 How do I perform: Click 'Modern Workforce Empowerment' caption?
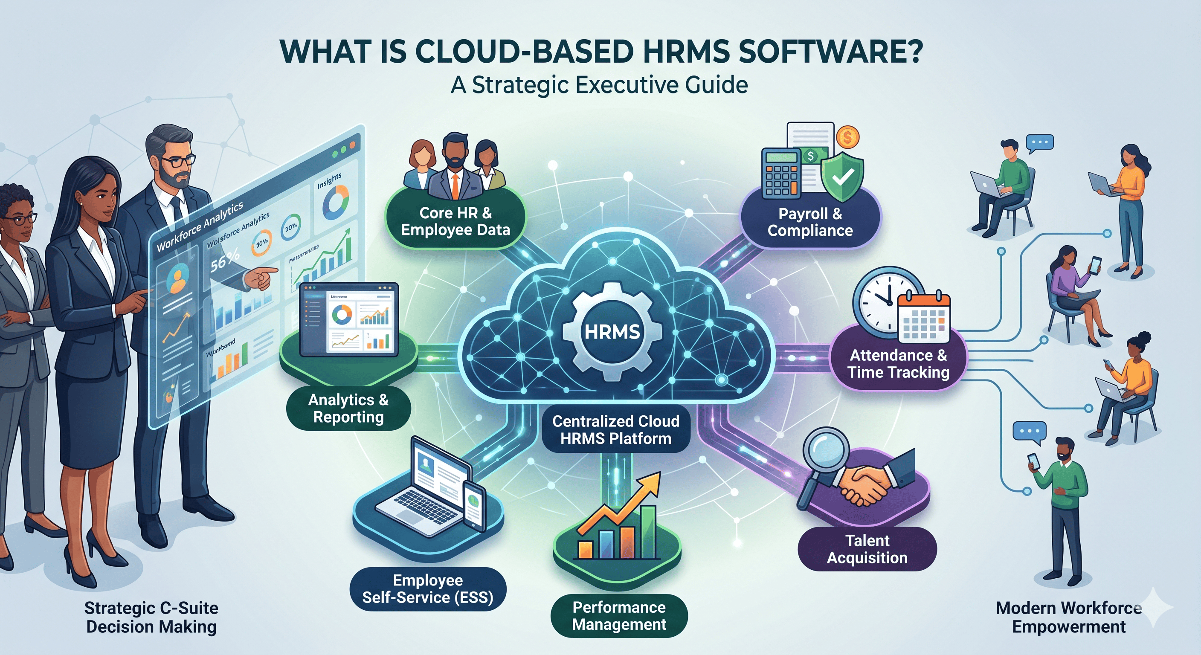[1069, 617]
